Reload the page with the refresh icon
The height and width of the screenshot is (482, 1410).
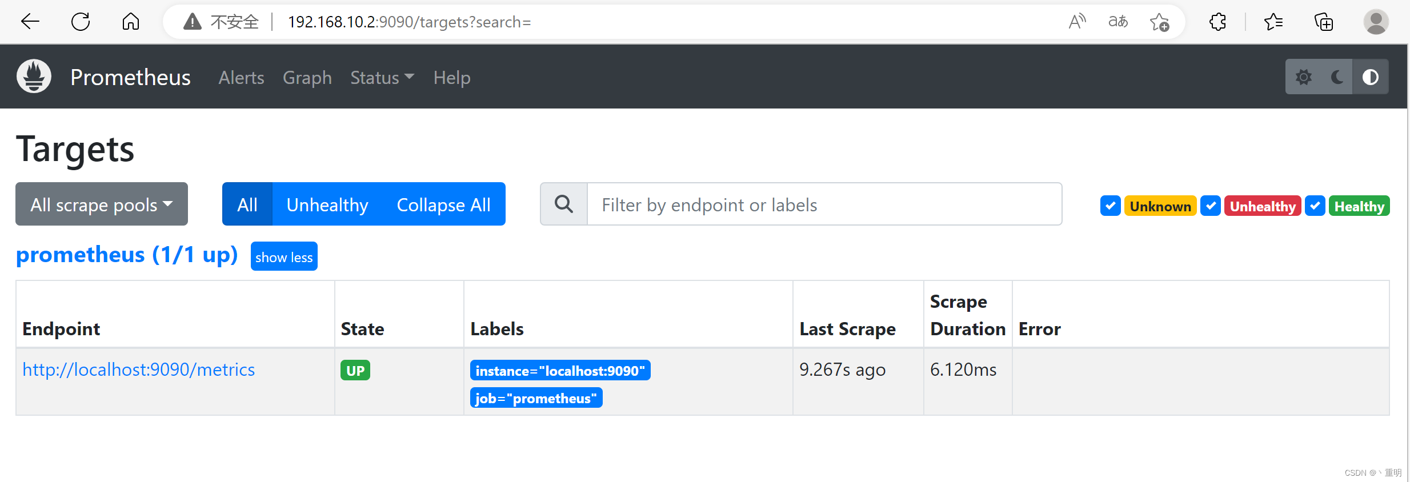(81, 22)
